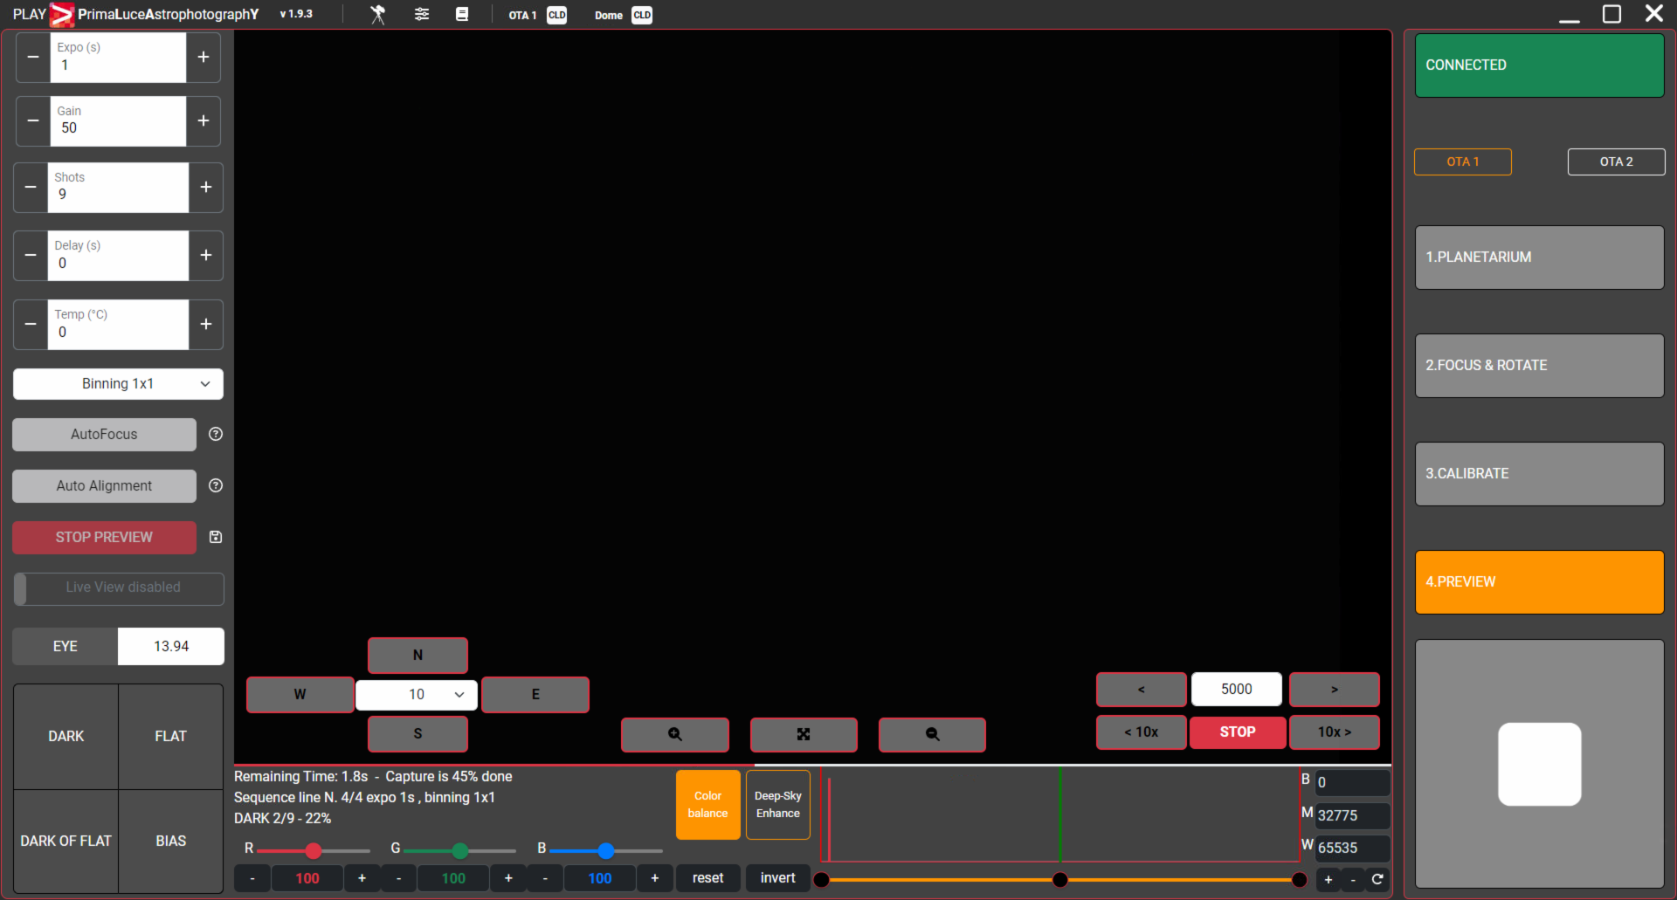Click STOP PREVIEW button
This screenshot has height=900, width=1677.
pos(104,538)
